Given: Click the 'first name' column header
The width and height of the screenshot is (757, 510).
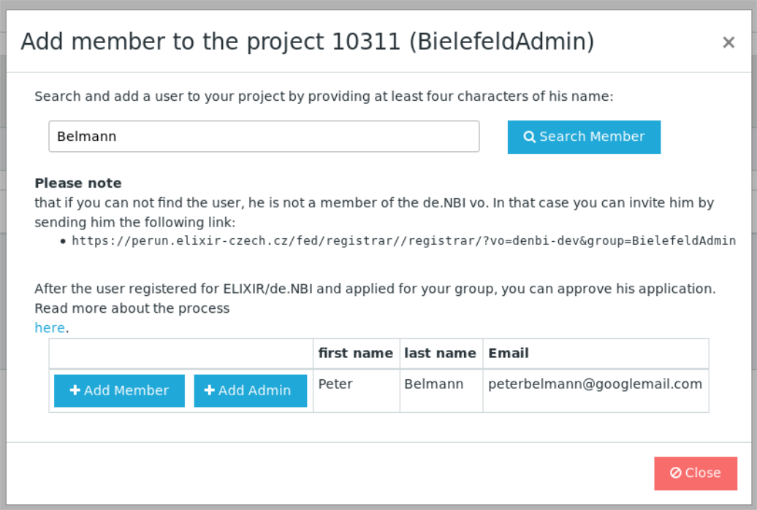Looking at the screenshot, I should tap(356, 353).
